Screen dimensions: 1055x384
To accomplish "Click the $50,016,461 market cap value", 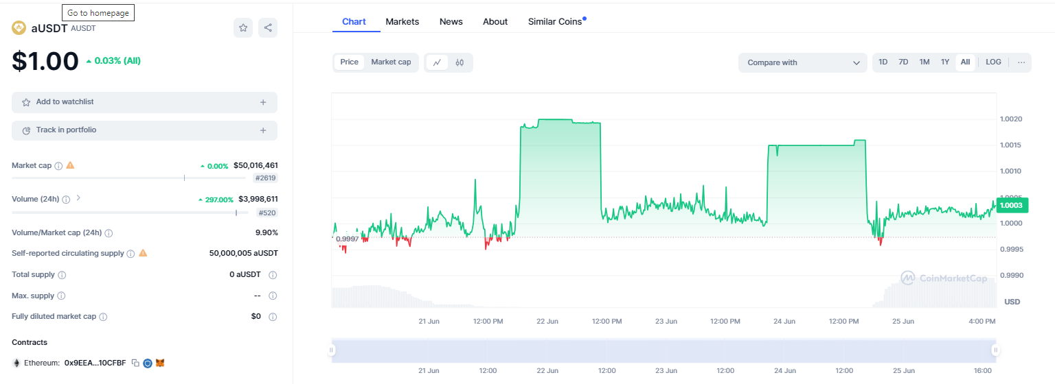I will point(256,165).
